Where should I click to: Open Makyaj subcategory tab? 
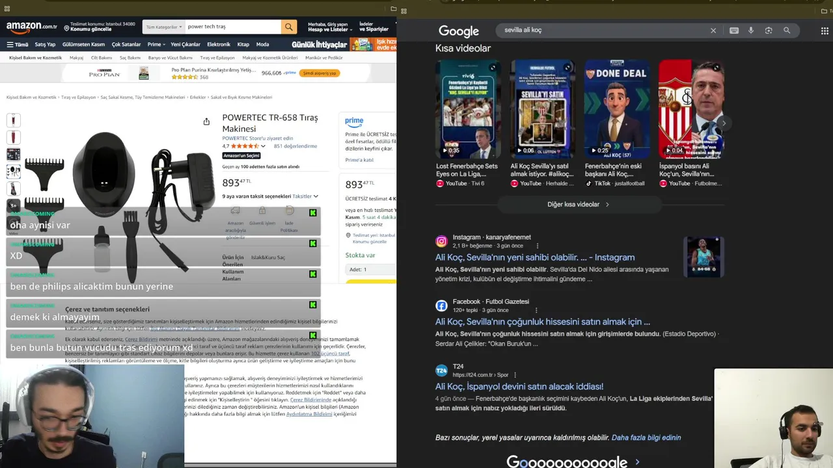click(x=76, y=58)
